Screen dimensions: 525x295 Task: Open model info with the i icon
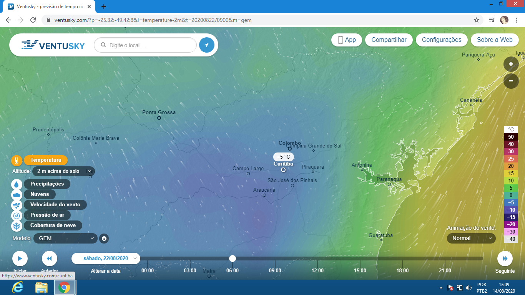pyautogui.click(x=104, y=239)
